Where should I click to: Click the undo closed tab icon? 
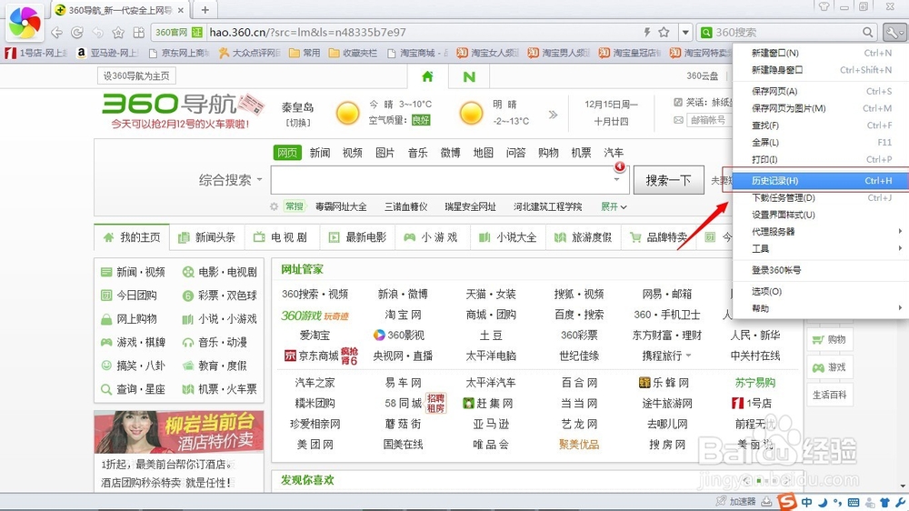click(x=97, y=33)
